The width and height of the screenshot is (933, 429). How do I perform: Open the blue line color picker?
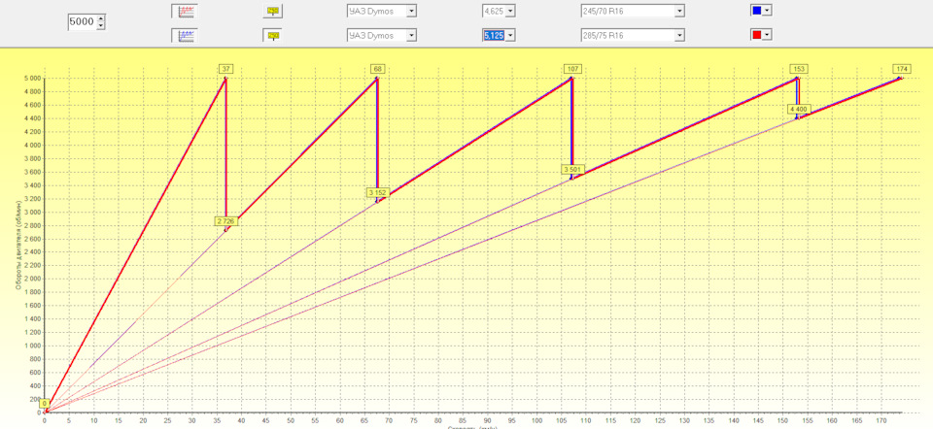pyautogui.click(x=762, y=10)
